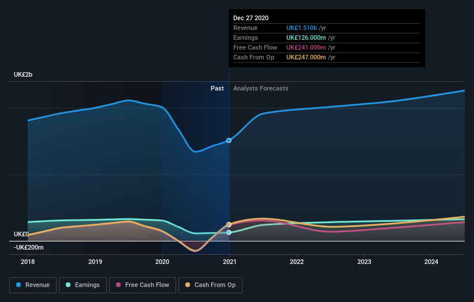Select the 2021 x-axis label
The height and width of the screenshot is (302, 474).
[230, 262]
